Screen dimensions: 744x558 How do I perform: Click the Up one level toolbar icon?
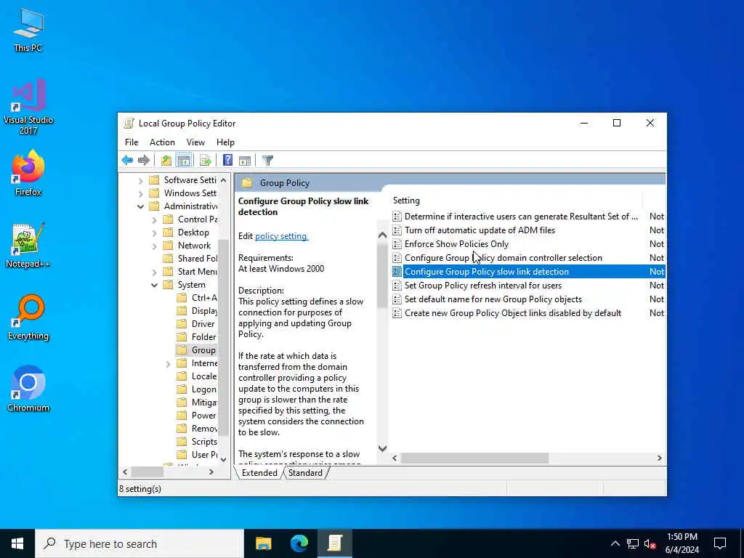(166, 161)
